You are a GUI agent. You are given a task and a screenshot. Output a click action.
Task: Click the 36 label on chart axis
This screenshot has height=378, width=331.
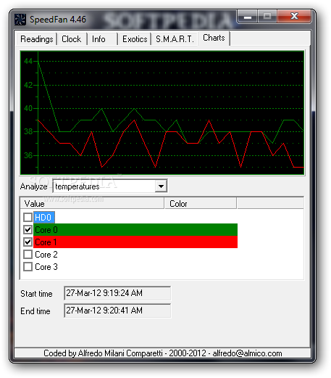click(x=28, y=155)
